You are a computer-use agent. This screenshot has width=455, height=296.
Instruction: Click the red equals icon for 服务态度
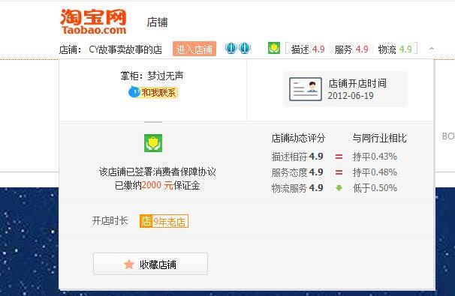[339, 172]
